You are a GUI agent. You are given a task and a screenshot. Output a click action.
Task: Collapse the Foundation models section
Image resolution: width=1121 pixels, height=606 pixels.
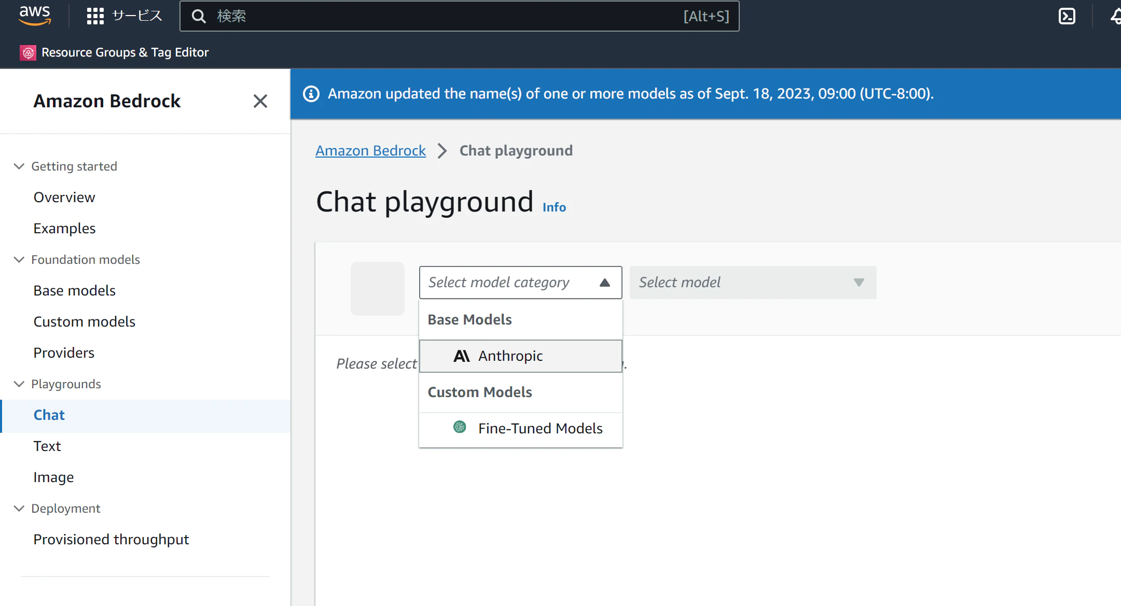[19, 260]
